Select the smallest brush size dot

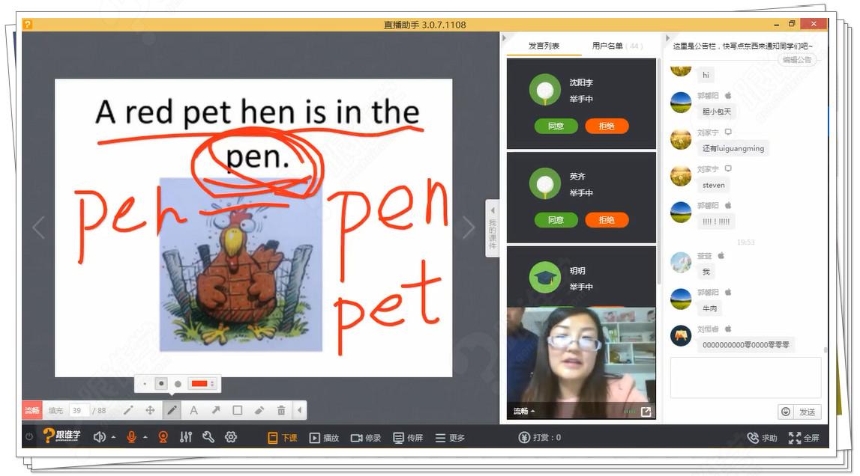click(145, 384)
